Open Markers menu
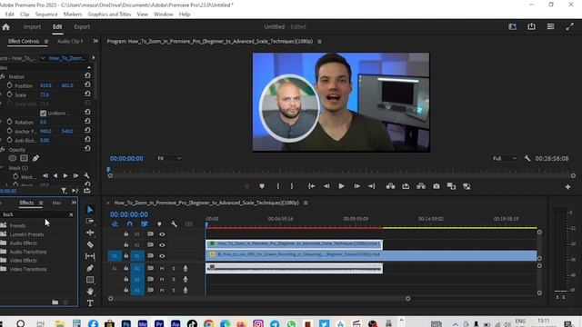 pyautogui.click(x=73, y=15)
